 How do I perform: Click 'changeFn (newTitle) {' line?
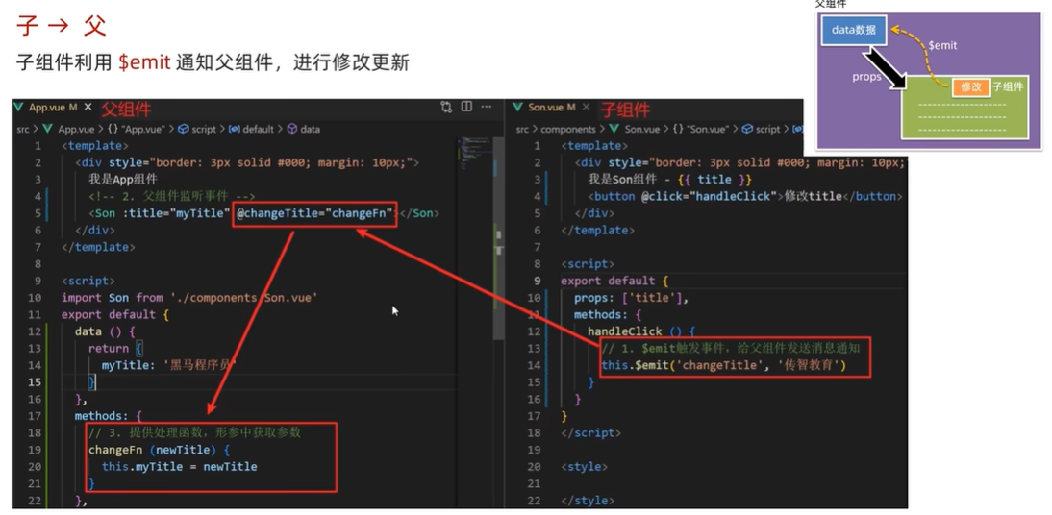[x=159, y=450]
